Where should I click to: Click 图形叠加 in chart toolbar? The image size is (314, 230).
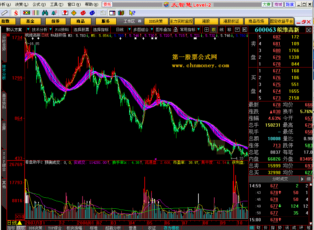click(163, 30)
